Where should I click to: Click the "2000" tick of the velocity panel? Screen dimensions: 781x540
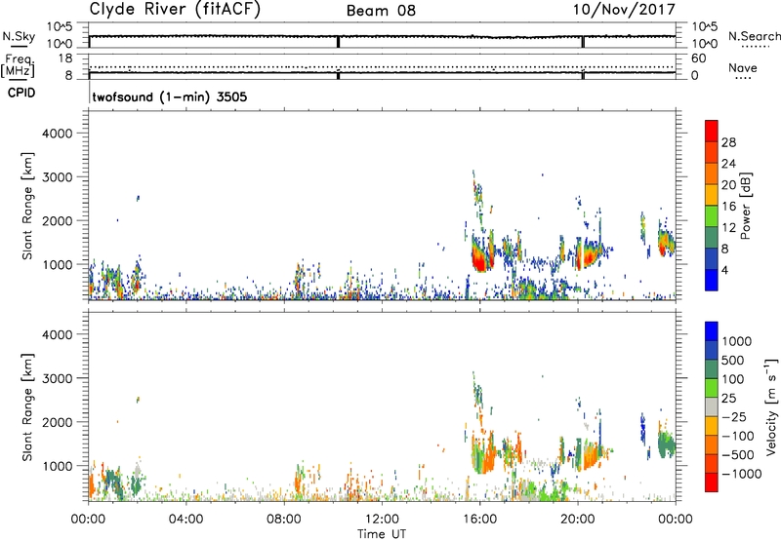tap(57, 422)
